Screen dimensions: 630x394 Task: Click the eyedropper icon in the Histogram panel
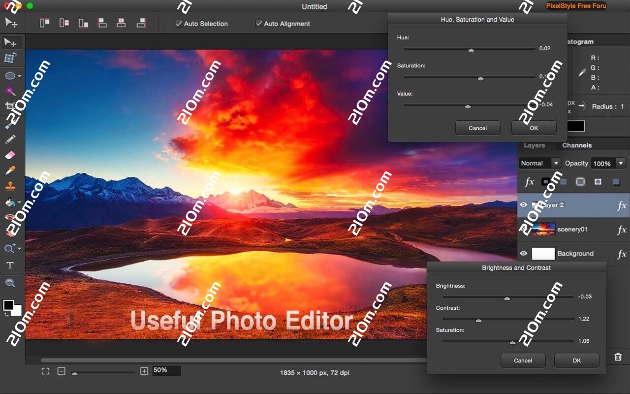coord(582,72)
